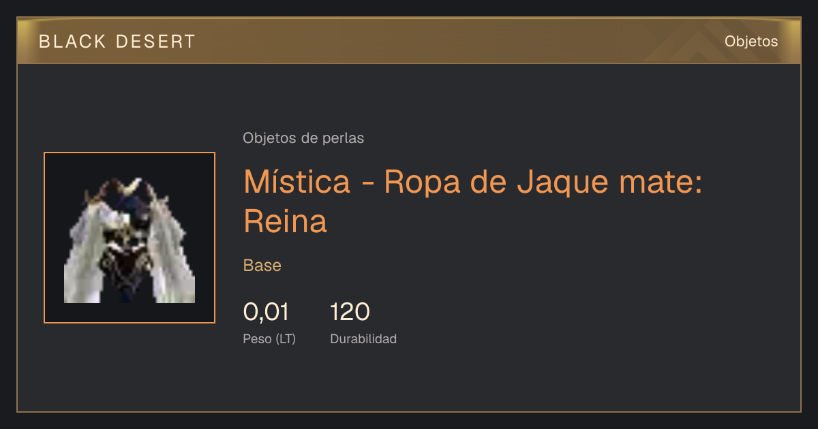818x429 pixels.
Task: Open the Objetos link in the header
Action: coord(751,42)
